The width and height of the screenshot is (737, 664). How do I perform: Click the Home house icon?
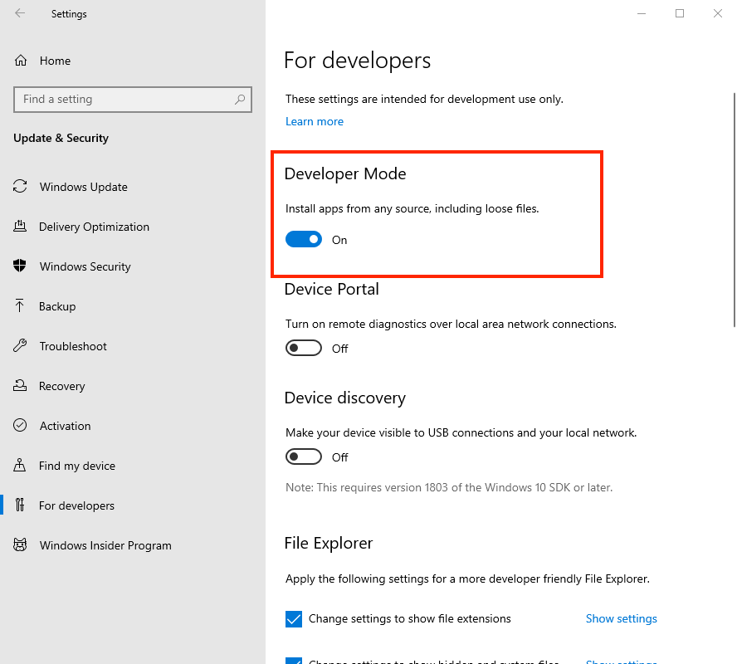(21, 61)
